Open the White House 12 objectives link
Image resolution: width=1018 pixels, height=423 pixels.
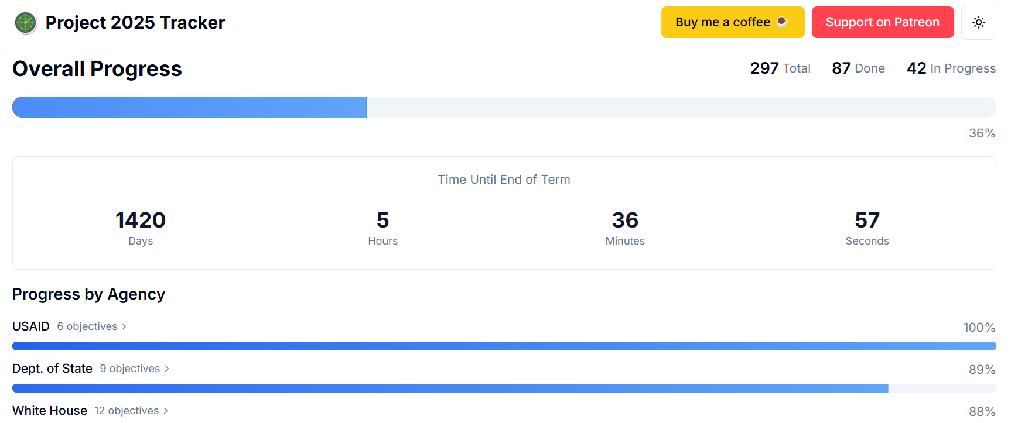127,411
